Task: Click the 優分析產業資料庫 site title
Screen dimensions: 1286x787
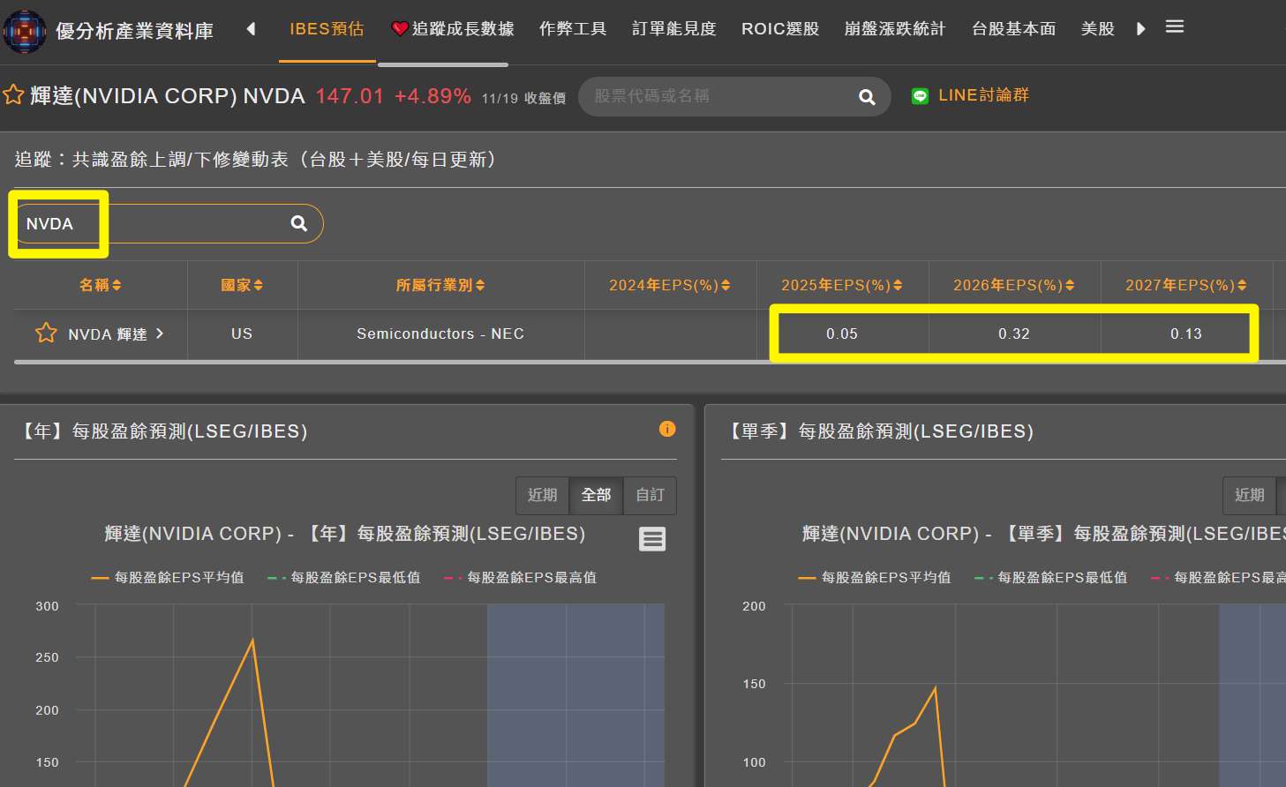Action: (135, 32)
